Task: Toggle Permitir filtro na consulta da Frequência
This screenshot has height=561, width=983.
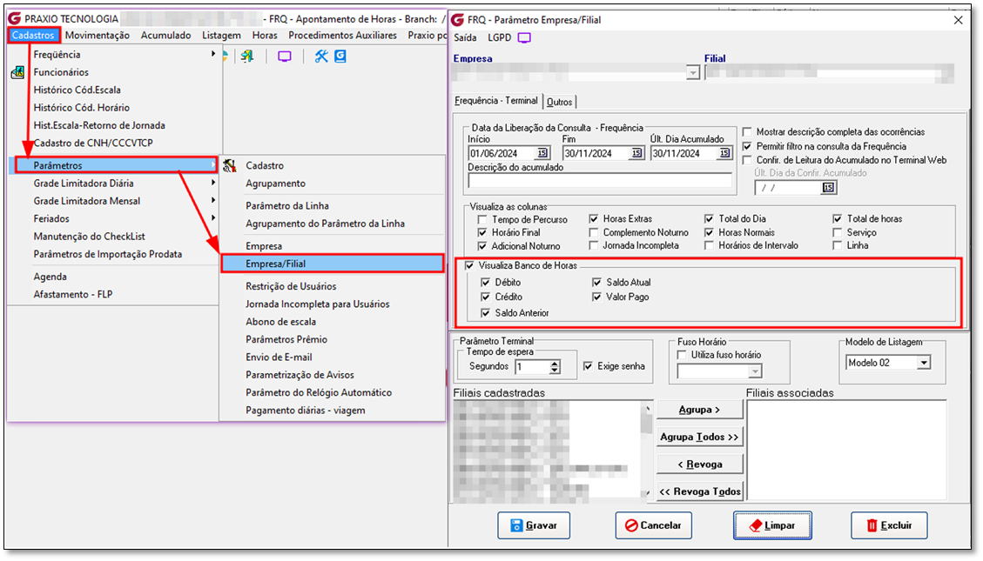Action: pos(747,146)
